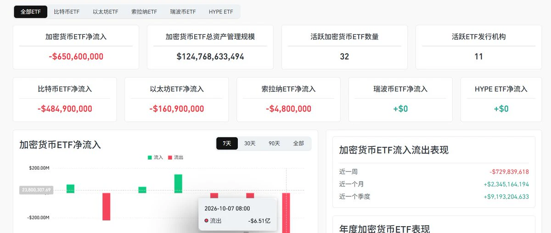This screenshot has height=233, width=551.
Task: Click the 活跃加密货币ETF数量 card title
Action: pyautogui.click(x=344, y=37)
